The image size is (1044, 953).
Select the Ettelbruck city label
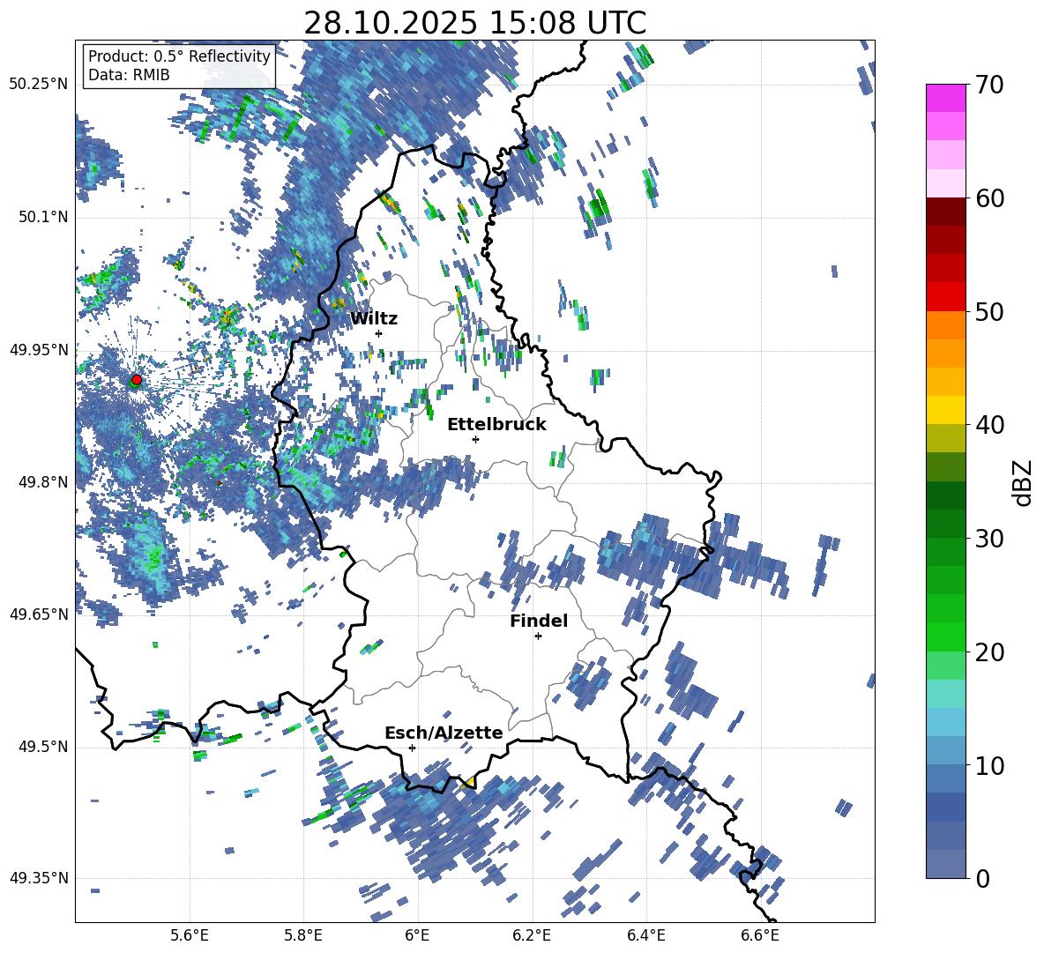point(496,425)
